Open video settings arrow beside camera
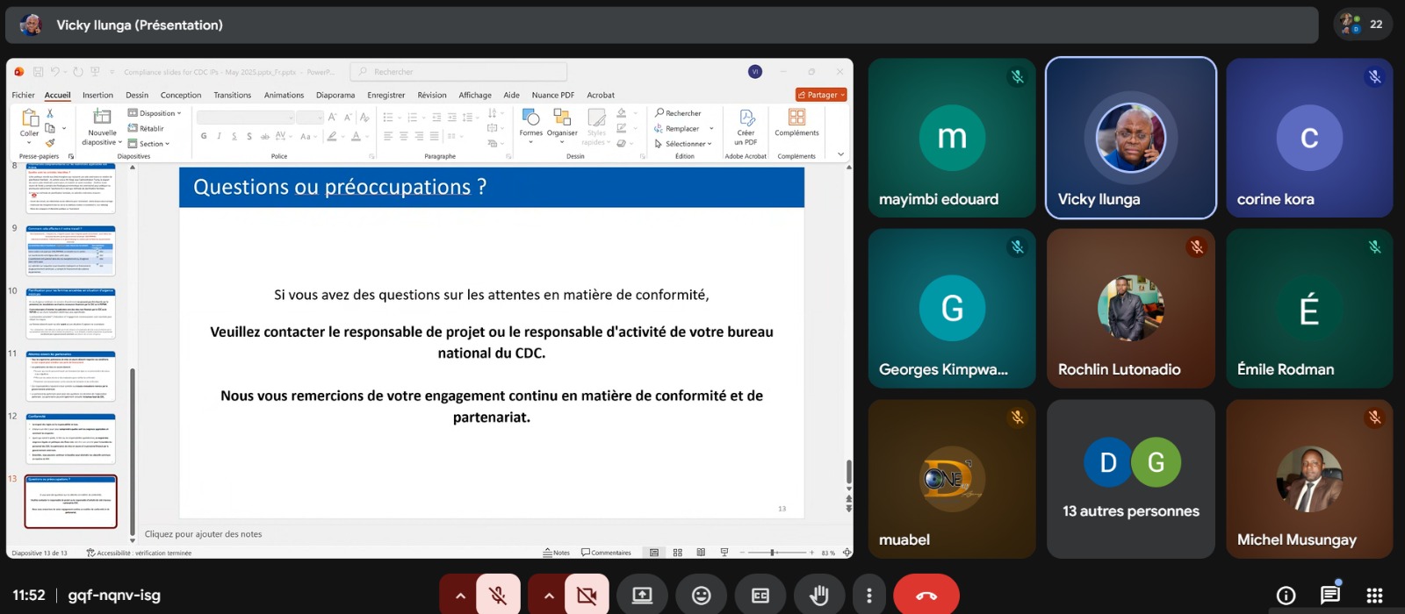 coord(549,596)
